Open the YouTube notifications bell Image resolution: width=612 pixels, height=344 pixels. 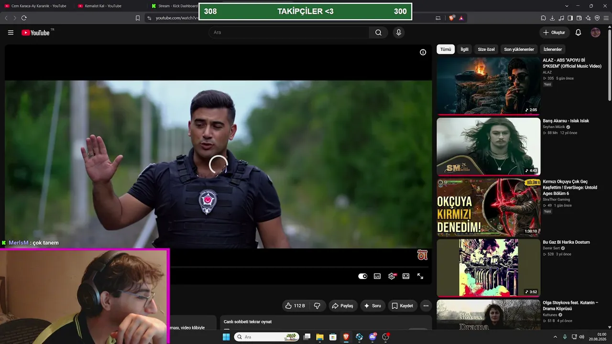(578, 32)
